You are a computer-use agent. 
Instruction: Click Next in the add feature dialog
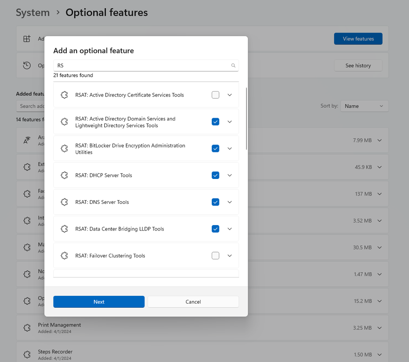(99, 302)
